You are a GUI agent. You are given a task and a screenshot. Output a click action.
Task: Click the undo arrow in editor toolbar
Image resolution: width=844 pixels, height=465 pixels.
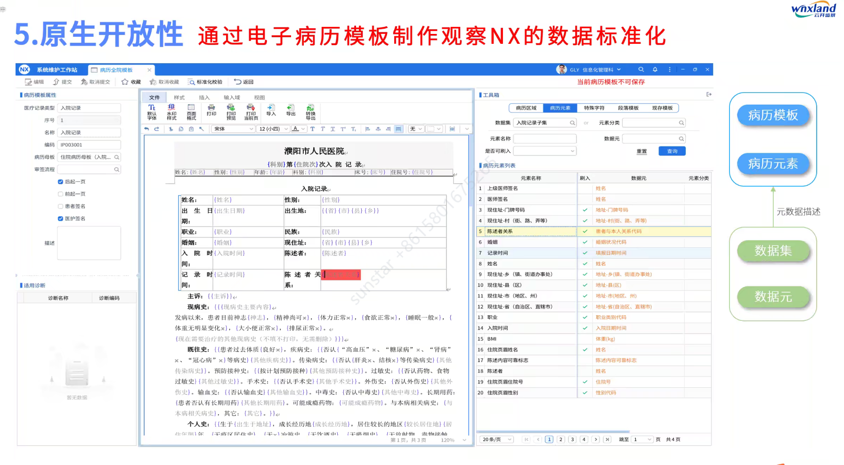(146, 129)
